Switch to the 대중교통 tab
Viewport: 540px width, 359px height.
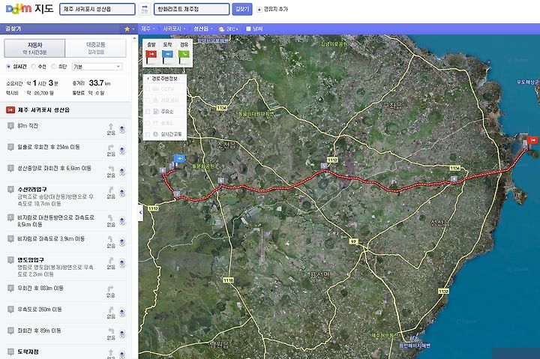tap(96, 48)
